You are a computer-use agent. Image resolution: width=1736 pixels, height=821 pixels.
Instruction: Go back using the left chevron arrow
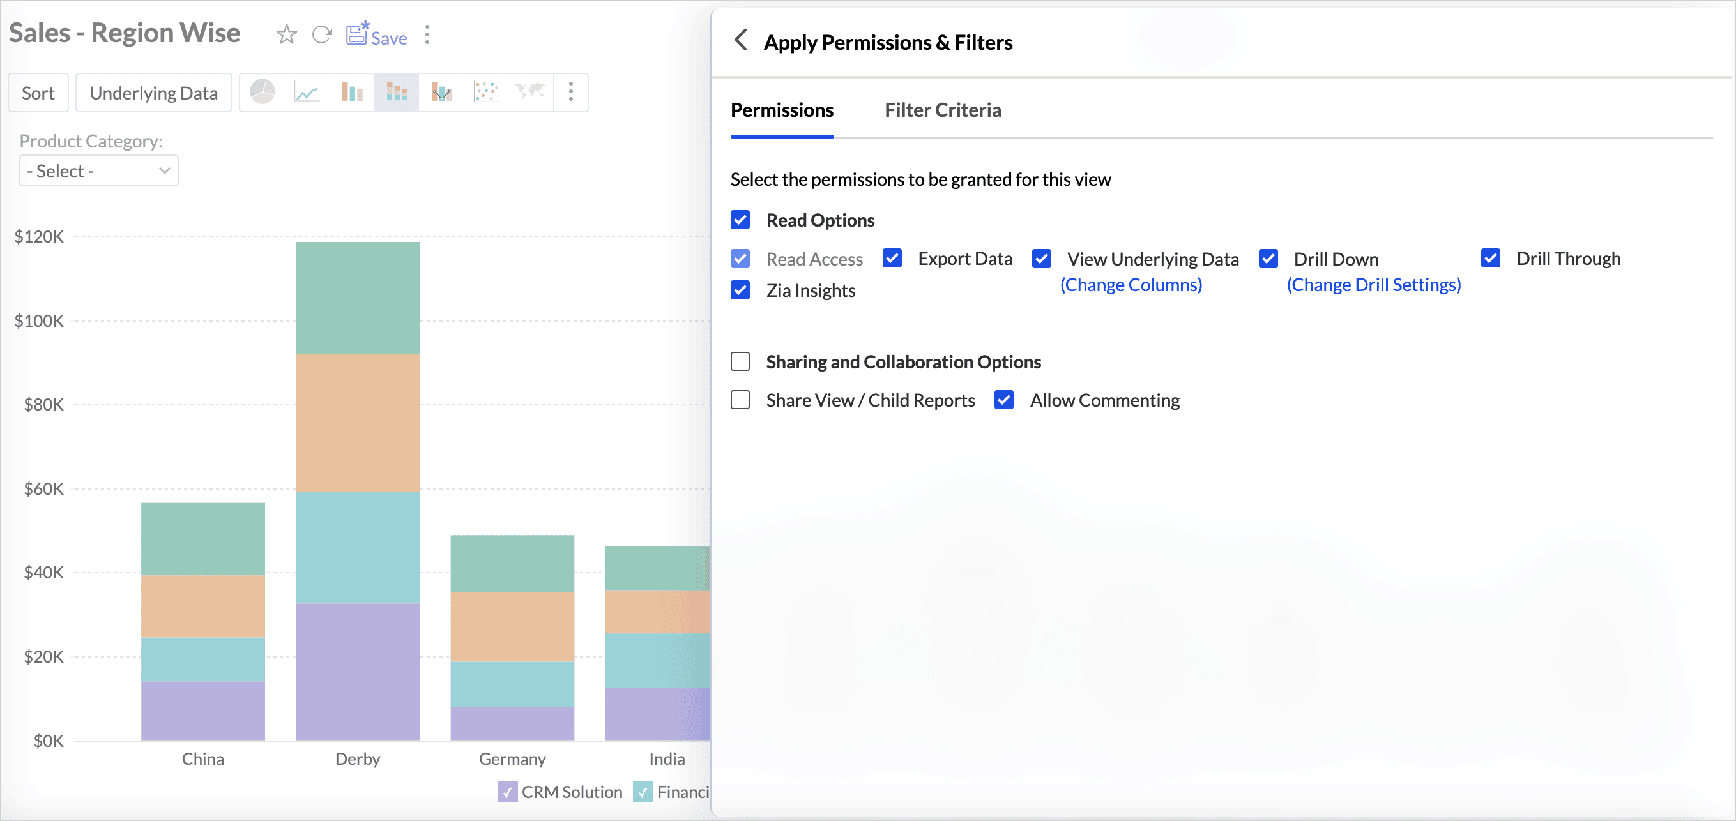[x=741, y=40]
